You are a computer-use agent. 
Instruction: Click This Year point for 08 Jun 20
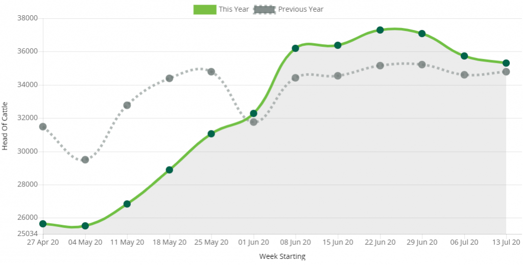pyautogui.click(x=295, y=48)
